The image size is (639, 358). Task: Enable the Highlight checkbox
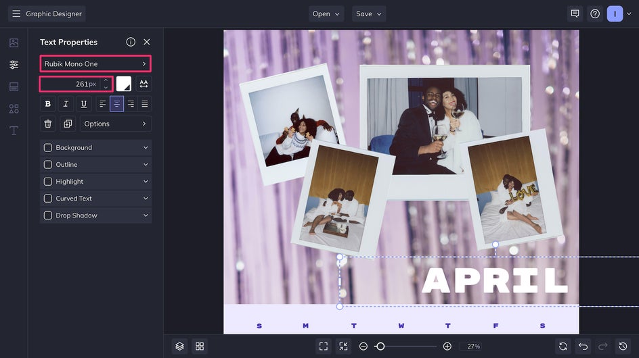(x=47, y=182)
